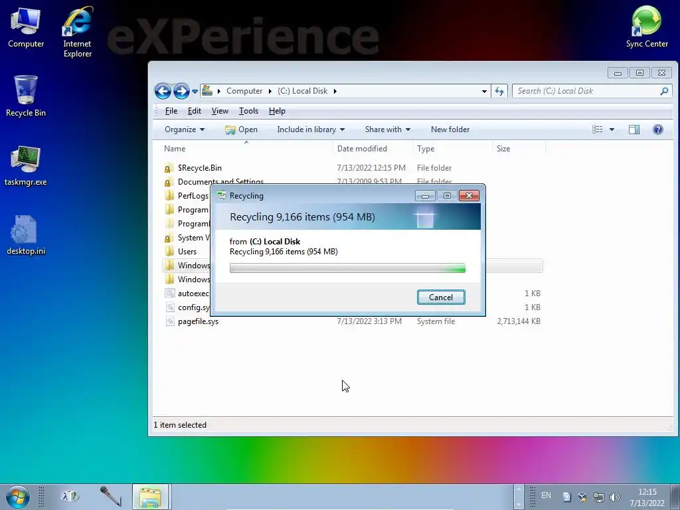
Task: Click Computer in the breadcrumb
Action: (244, 91)
